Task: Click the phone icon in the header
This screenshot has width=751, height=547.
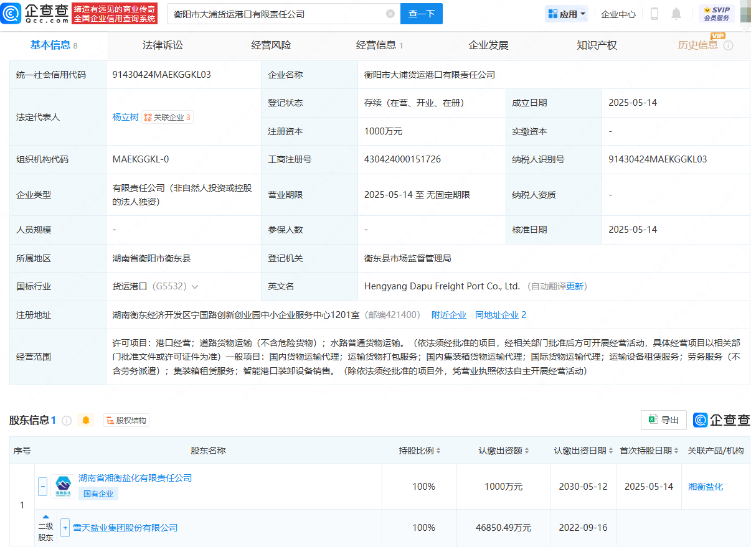Action: pos(654,14)
